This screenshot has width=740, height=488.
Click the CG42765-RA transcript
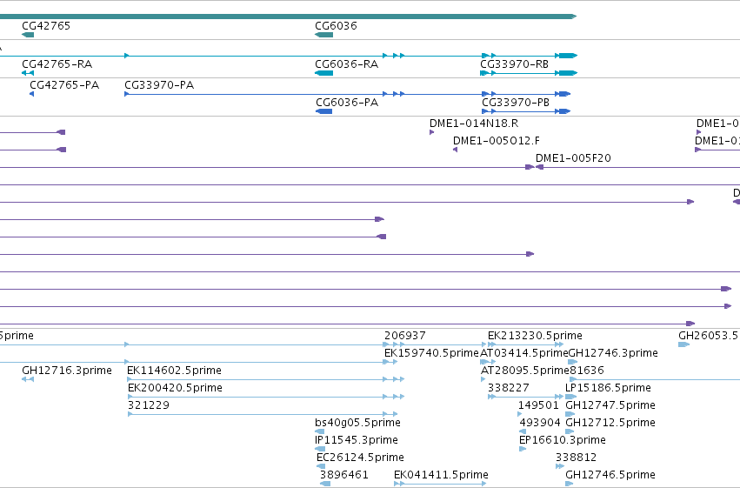click(x=57, y=64)
